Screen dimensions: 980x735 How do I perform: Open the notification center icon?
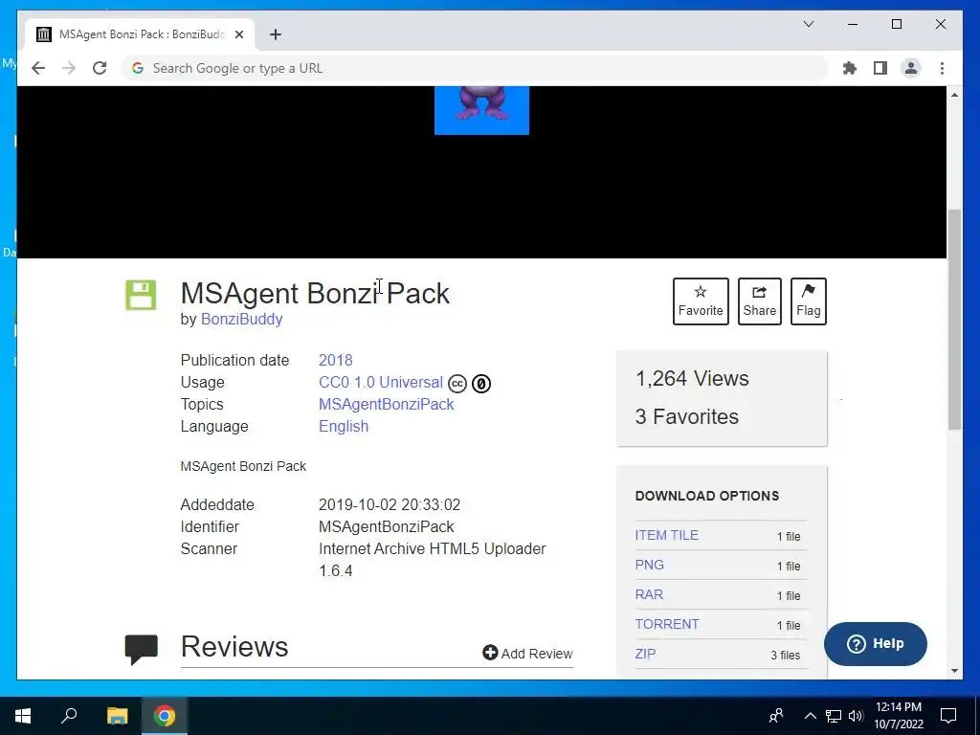(948, 716)
